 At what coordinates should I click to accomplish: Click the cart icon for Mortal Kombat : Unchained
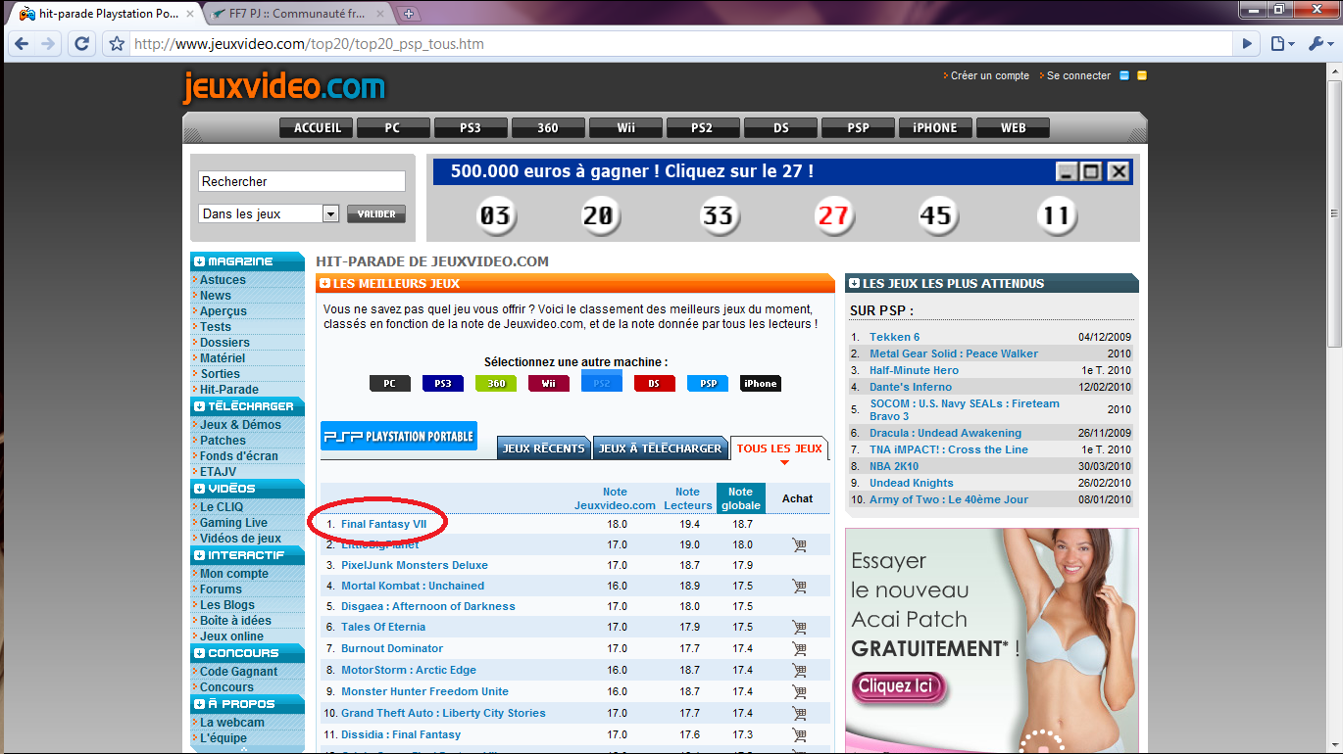799,587
